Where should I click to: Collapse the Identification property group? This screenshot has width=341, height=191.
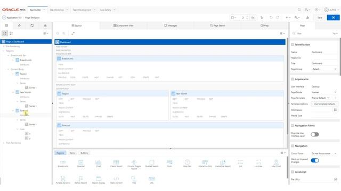tap(293, 45)
